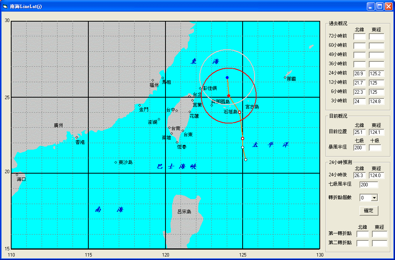Click the 彭佳嶼 label on the map
Screen dimensions: 395x260
(x=210, y=88)
